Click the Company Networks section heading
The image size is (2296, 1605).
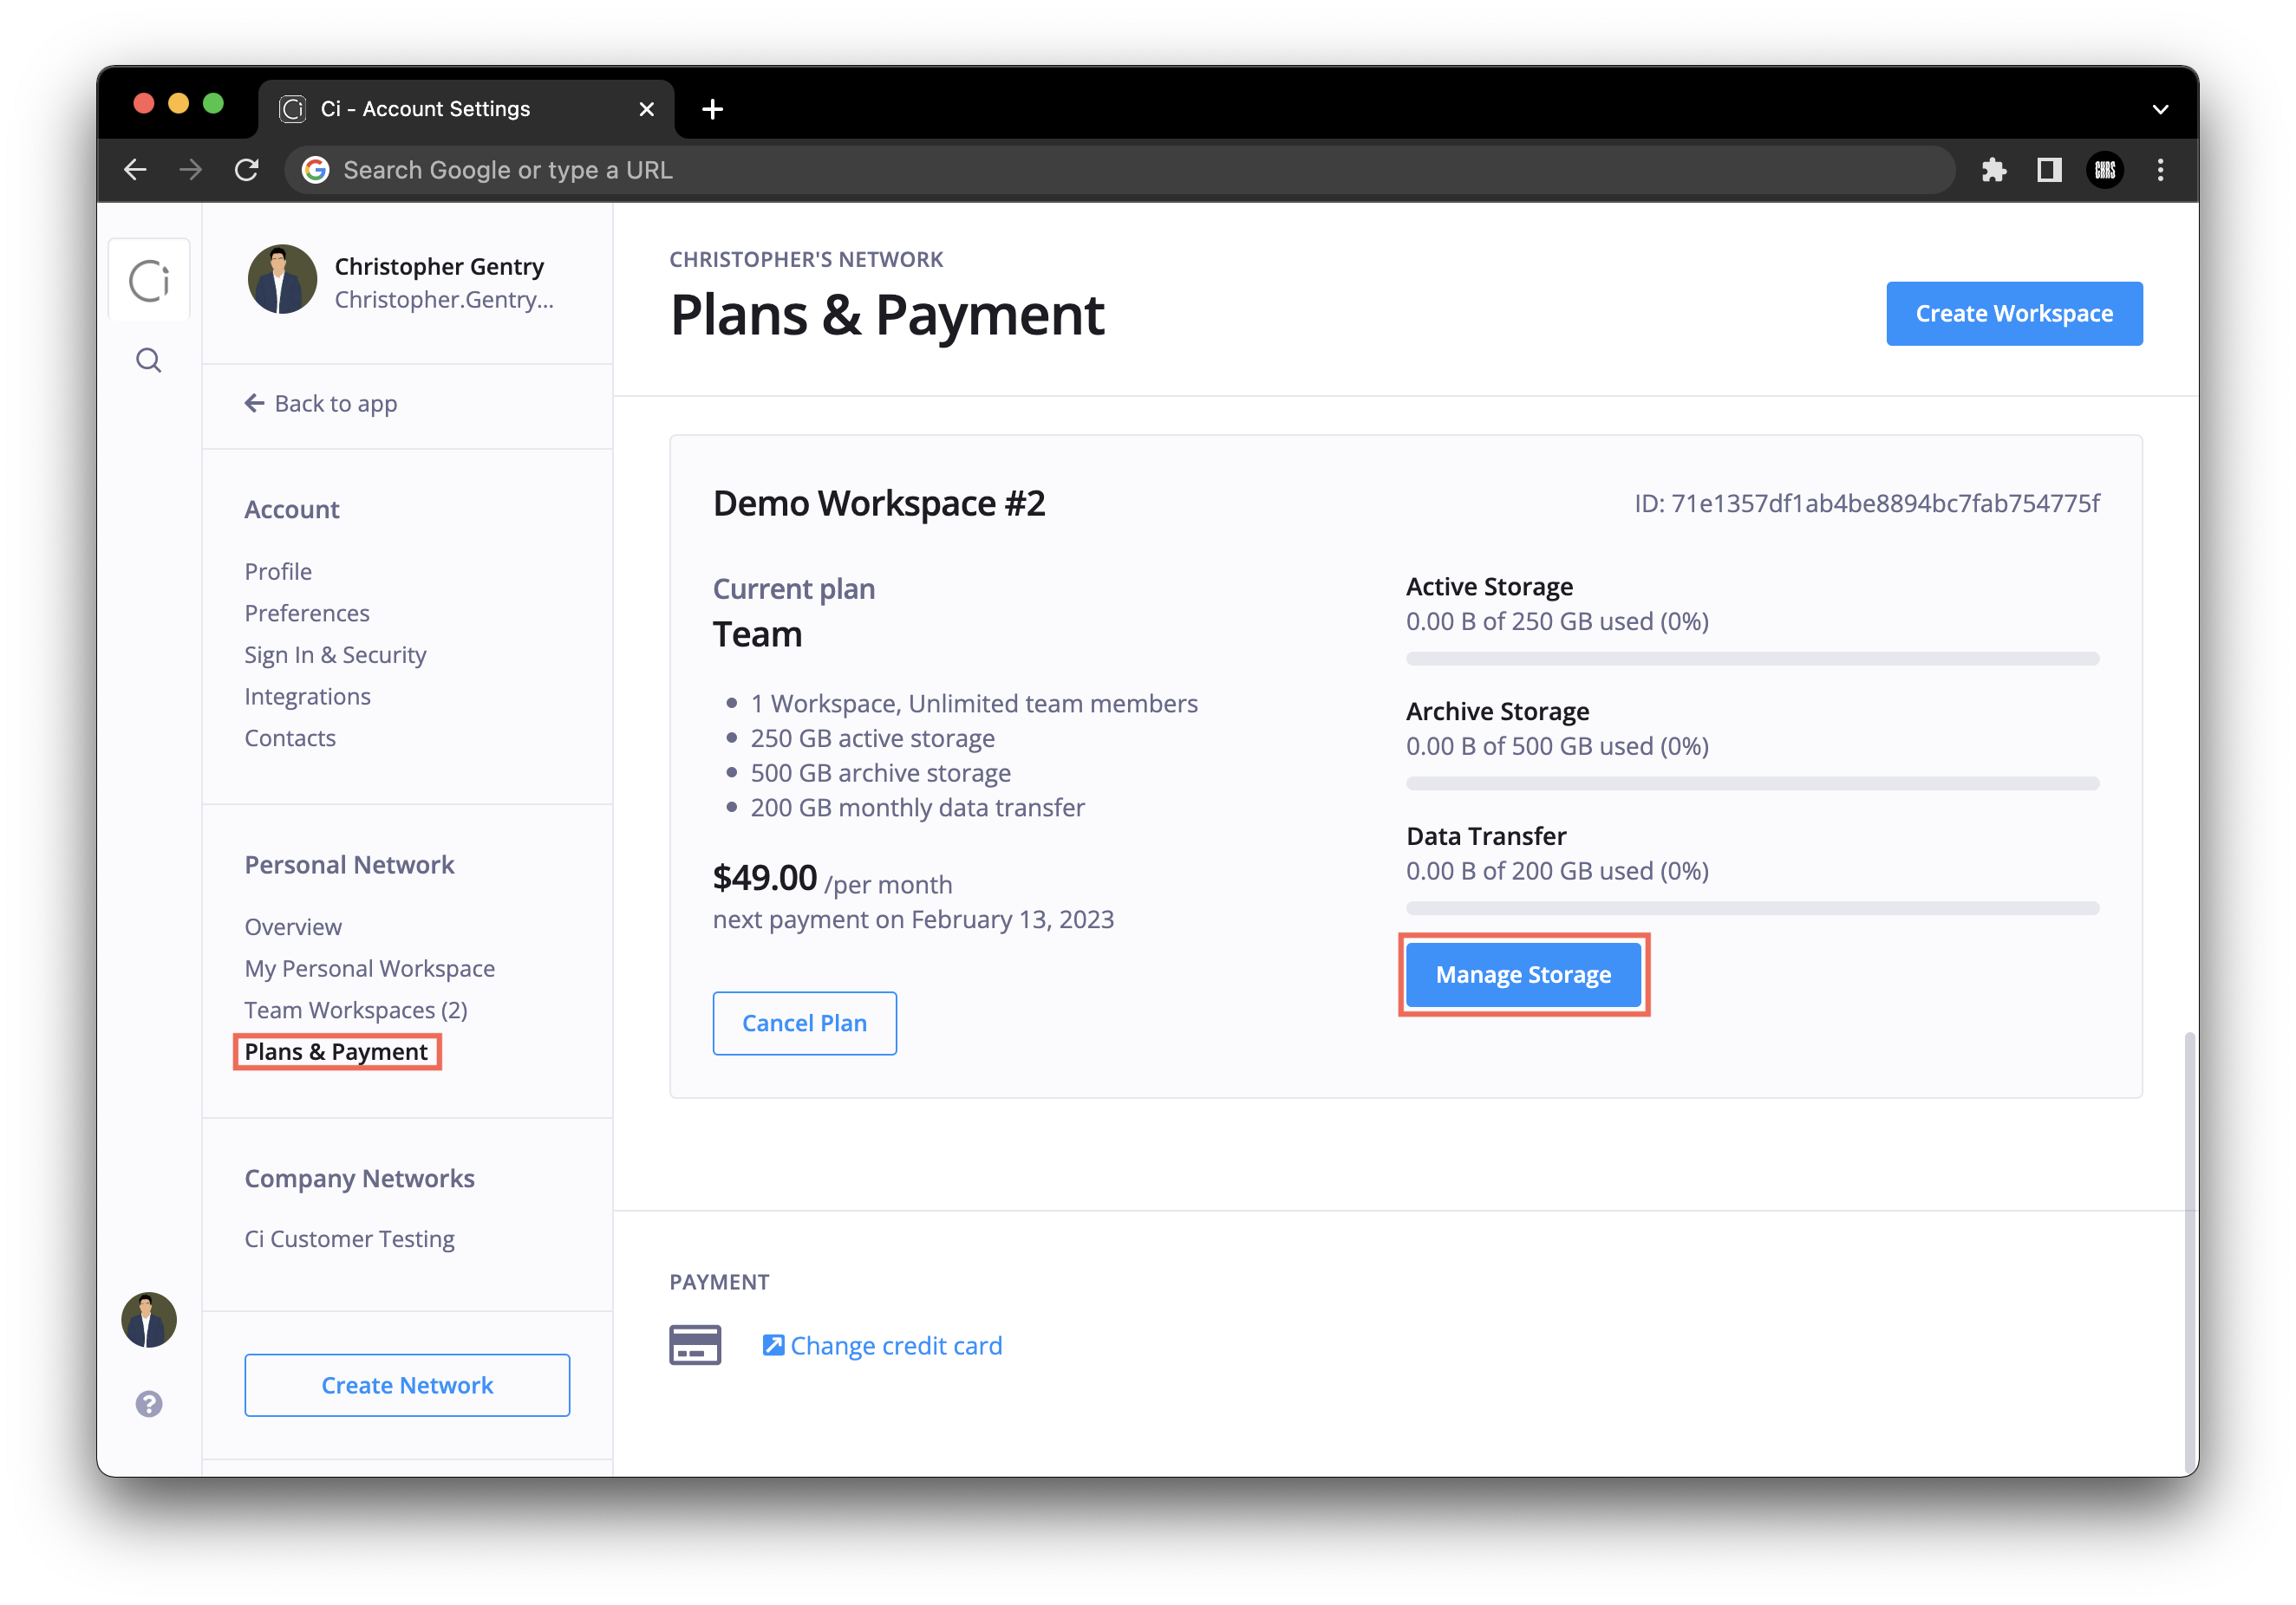[x=359, y=1179]
